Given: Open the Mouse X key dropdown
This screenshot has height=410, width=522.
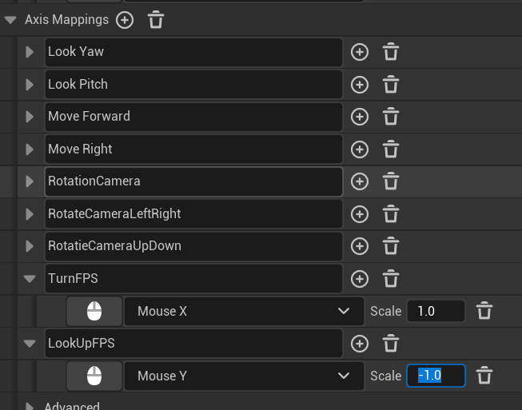Looking at the screenshot, I should pyautogui.click(x=240, y=311).
